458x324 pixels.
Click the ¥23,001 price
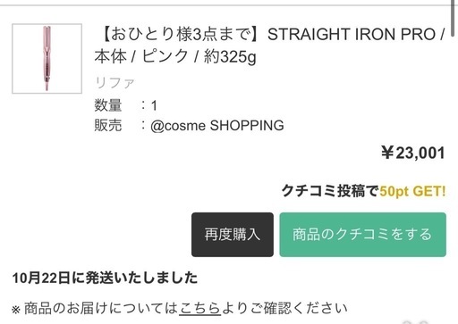413,153
